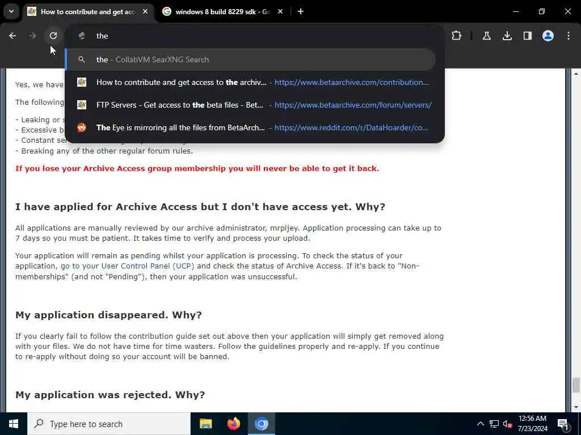Show hidden system tray icons
The image size is (581, 435).
coord(480,424)
